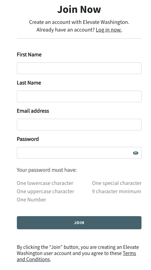Focus the Last Name text box
The height and width of the screenshot is (270, 151).
[x=79, y=96]
